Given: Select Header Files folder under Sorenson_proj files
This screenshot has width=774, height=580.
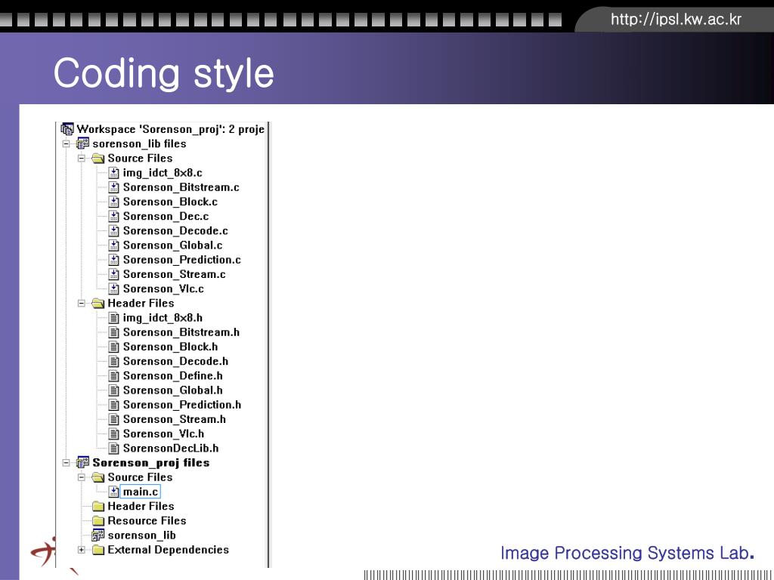Looking at the screenshot, I should point(141,507).
